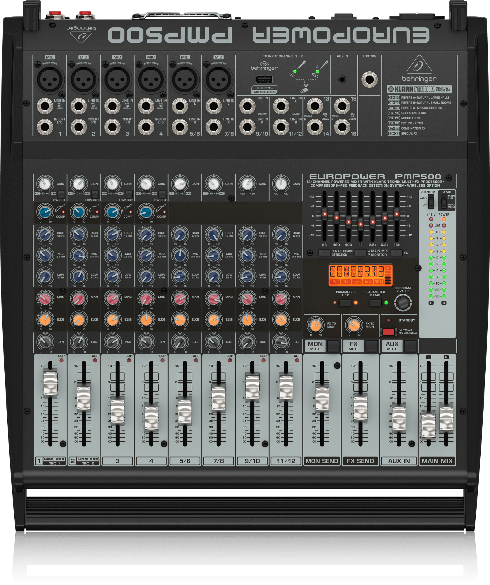
Task: Click the AUX IN mini jack
Action: 342,79
